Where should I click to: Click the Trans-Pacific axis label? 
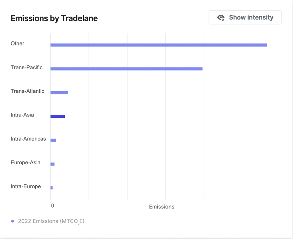(x=26, y=67)
